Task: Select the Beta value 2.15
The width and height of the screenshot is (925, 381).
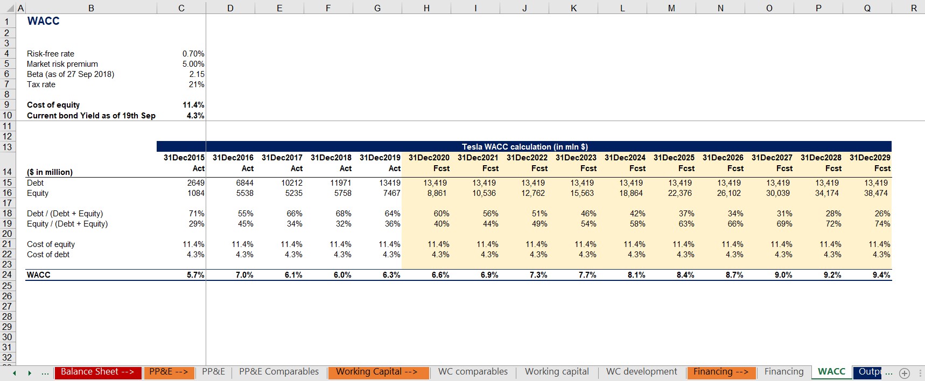Action: tap(197, 74)
